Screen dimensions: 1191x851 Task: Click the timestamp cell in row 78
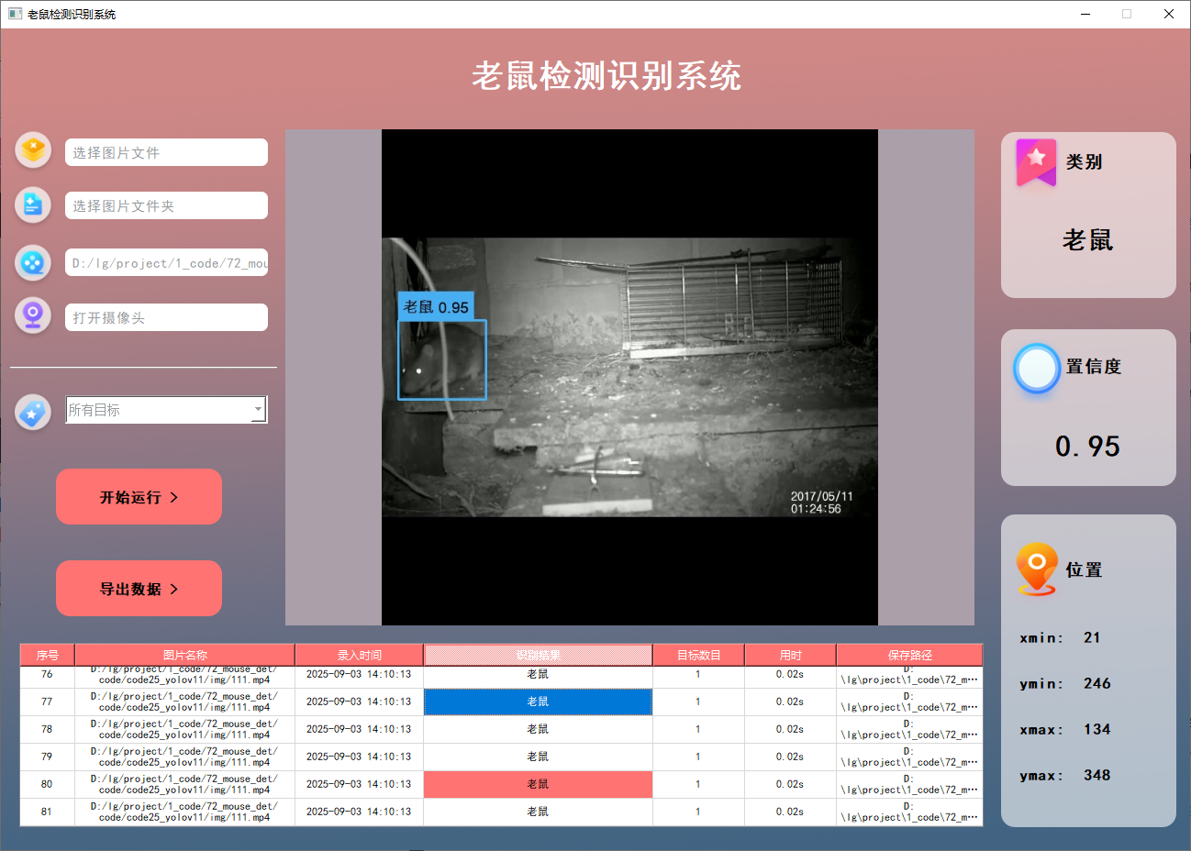tap(359, 729)
